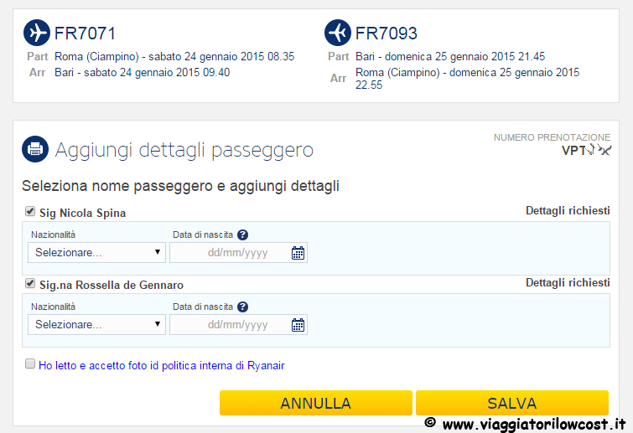Focus the birth date field for Nicola Spina

click(x=238, y=252)
